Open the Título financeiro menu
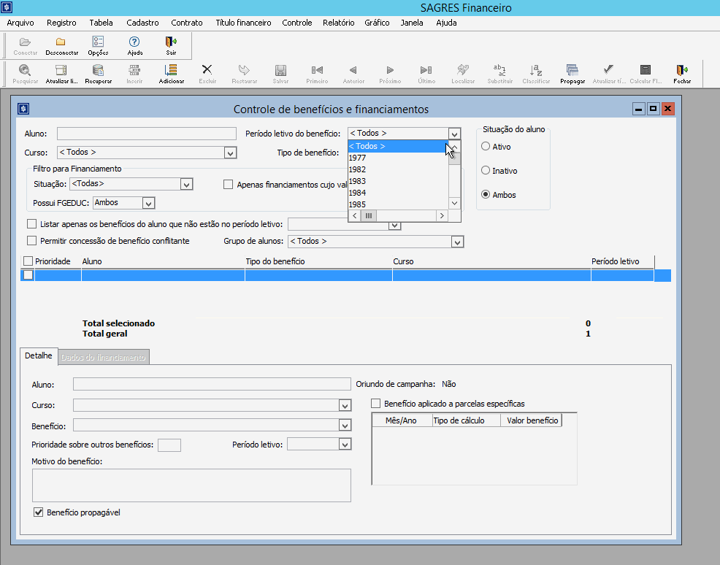The height and width of the screenshot is (565, 720). (x=243, y=23)
